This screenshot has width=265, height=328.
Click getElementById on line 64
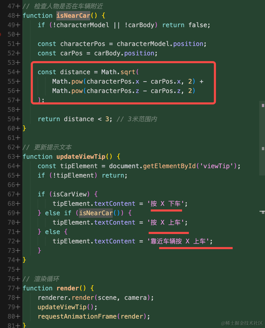coord(169,166)
